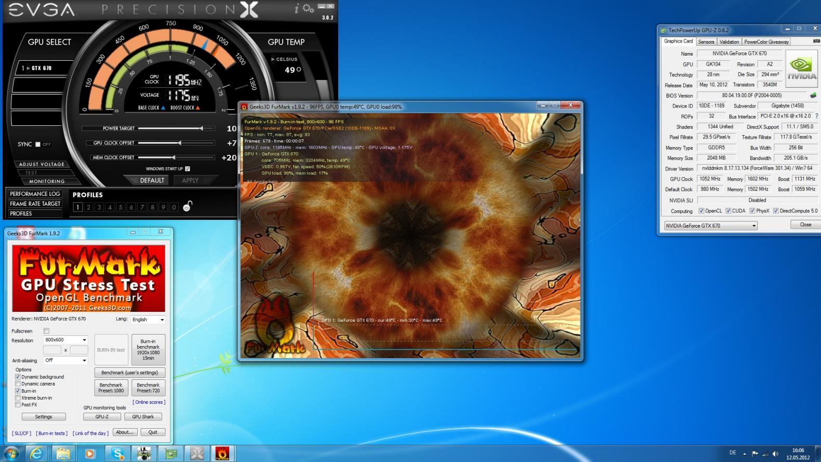The image size is (821, 462).
Task: Click the GPU-Z screenshot camera icon
Action: point(816,41)
